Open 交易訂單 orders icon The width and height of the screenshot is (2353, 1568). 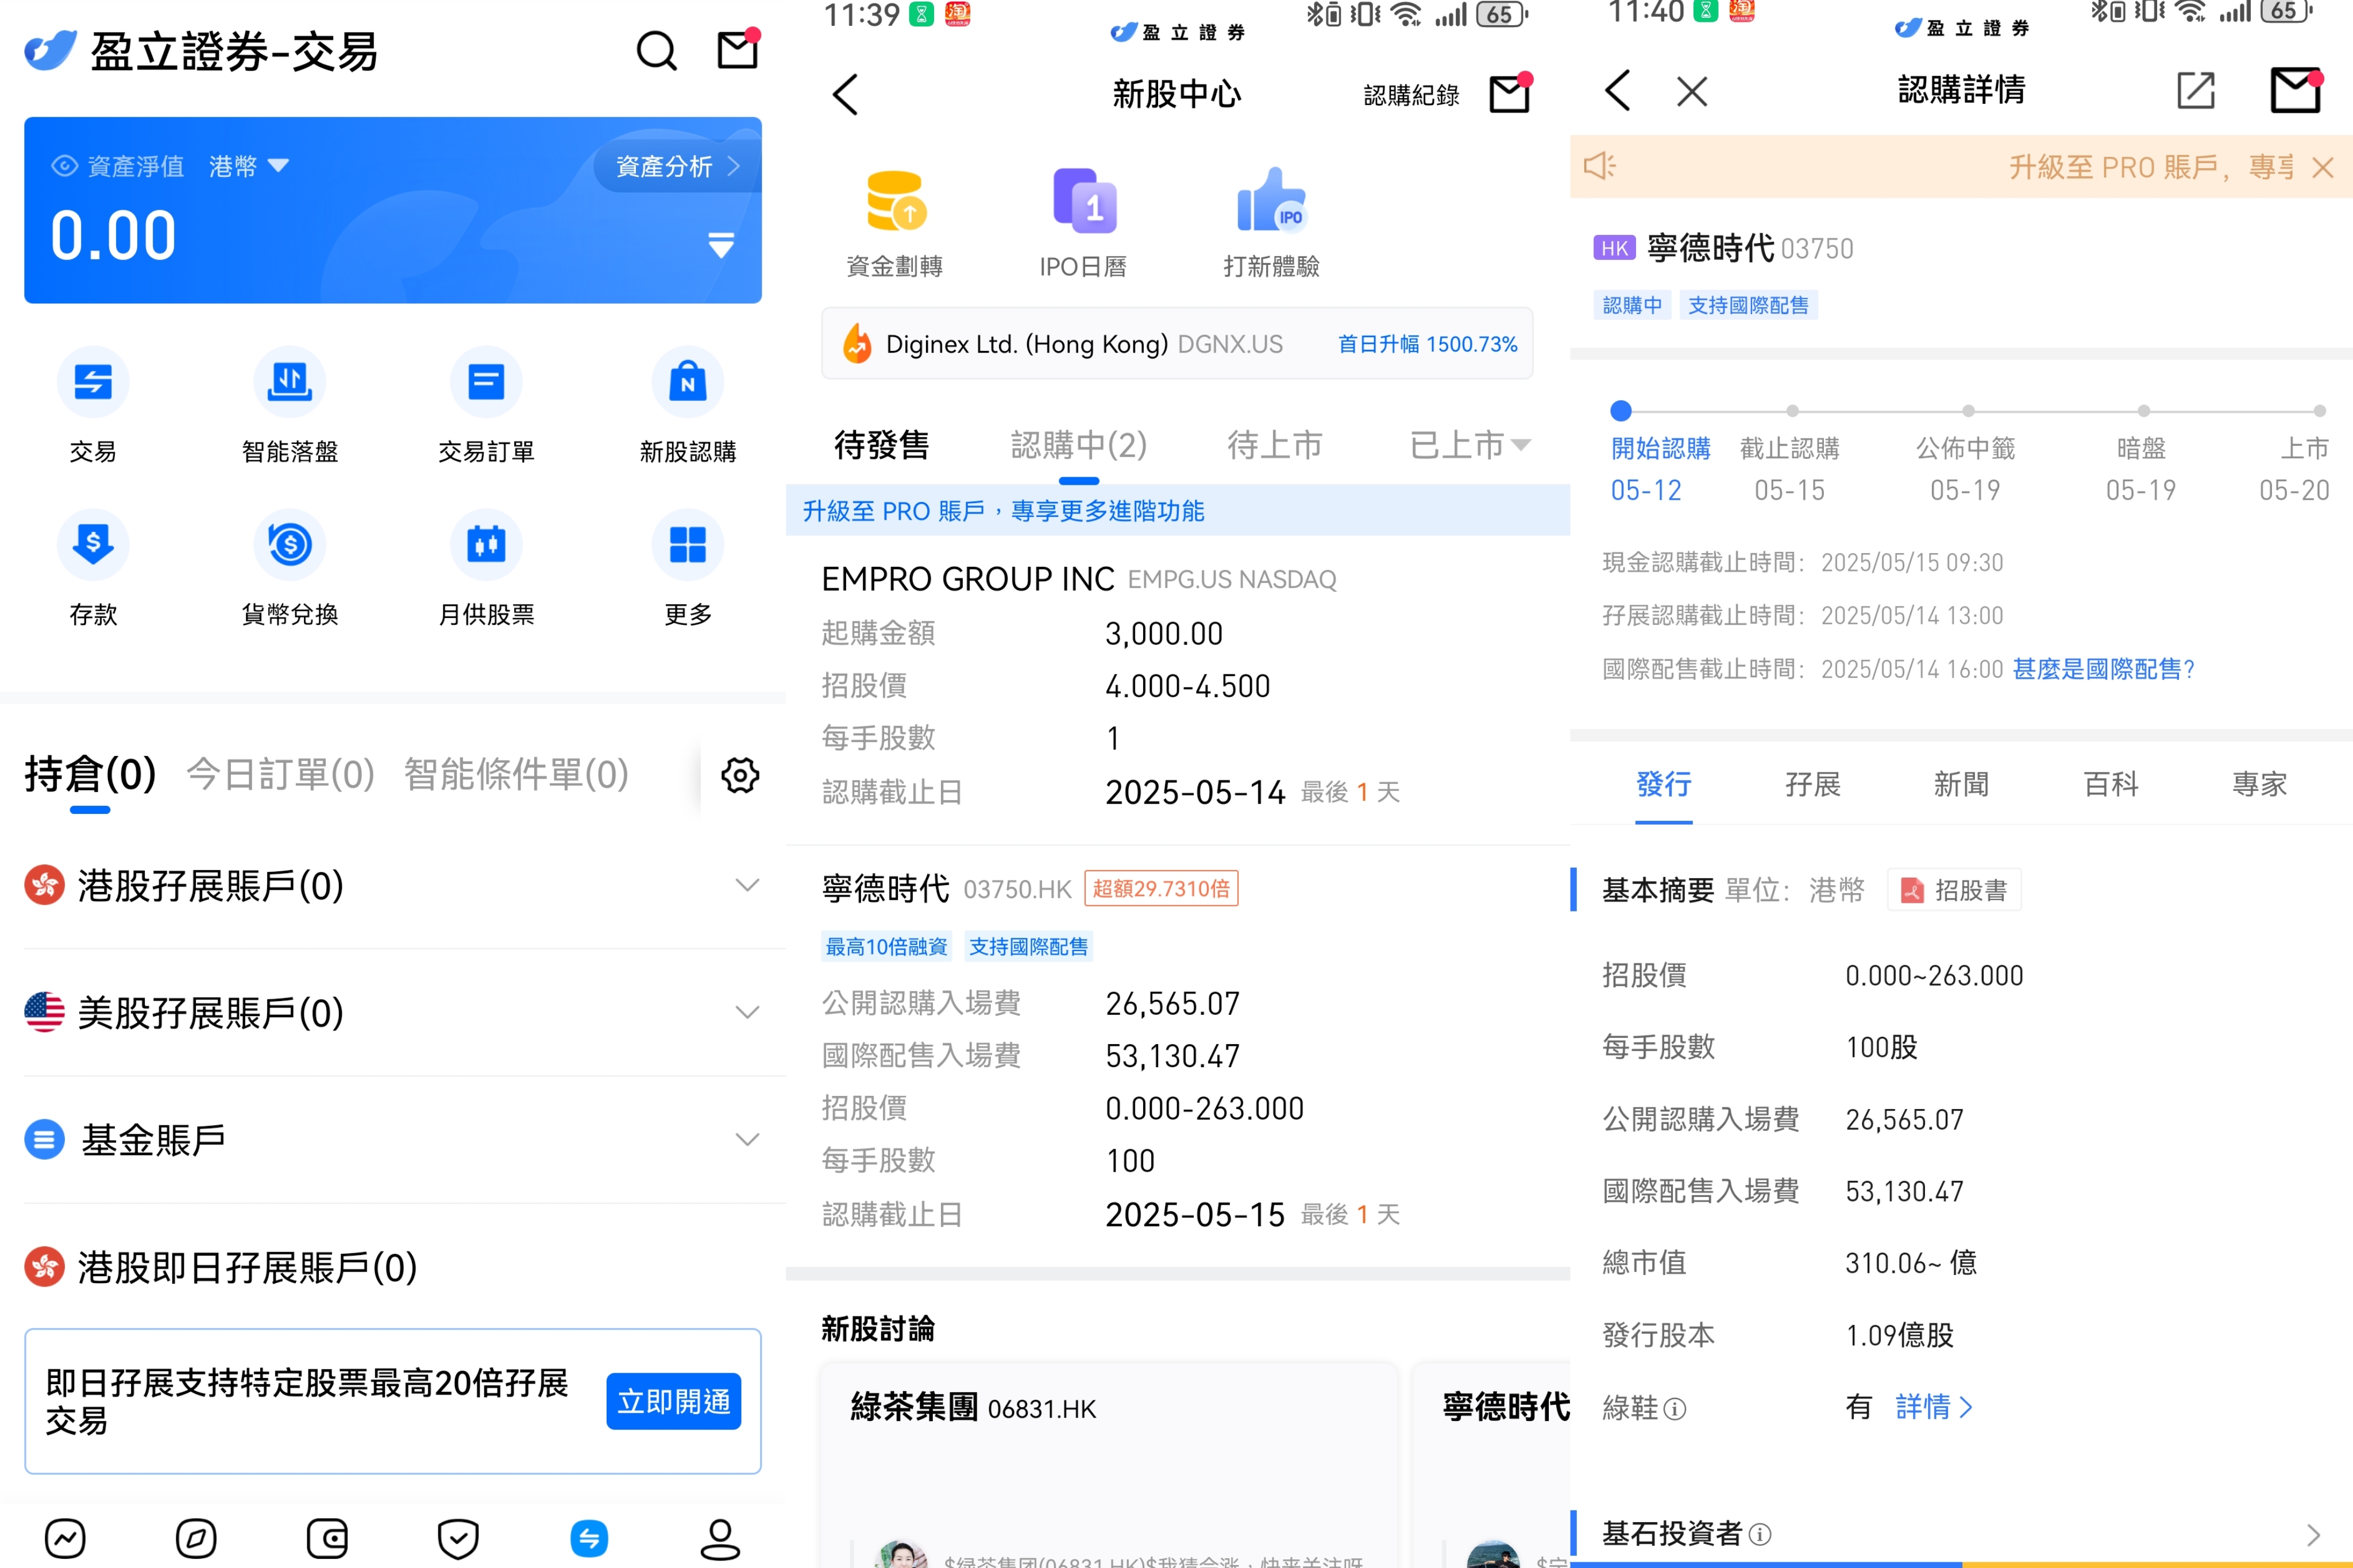click(x=486, y=406)
